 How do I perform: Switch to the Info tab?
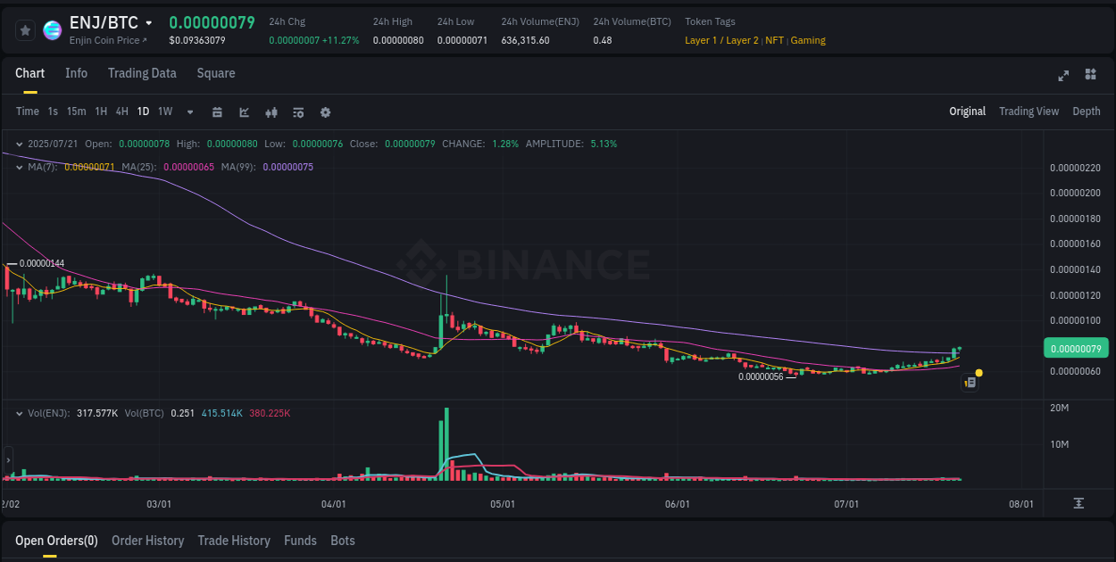coord(76,73)
